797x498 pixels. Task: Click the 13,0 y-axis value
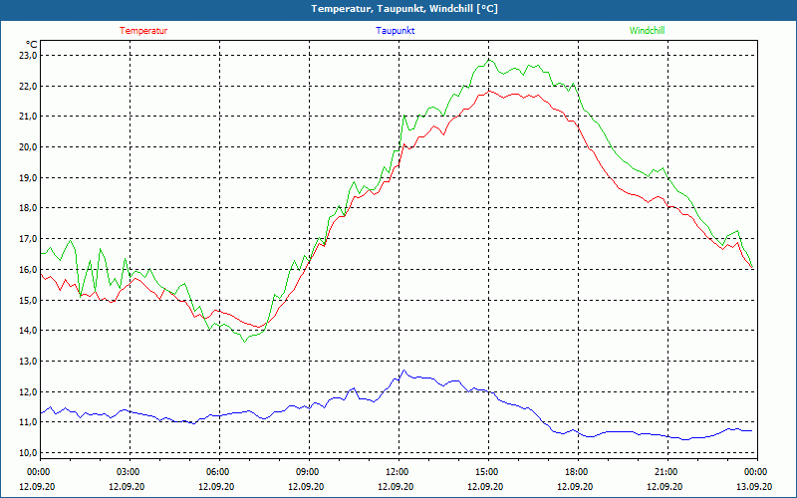(x=28, y=361)
